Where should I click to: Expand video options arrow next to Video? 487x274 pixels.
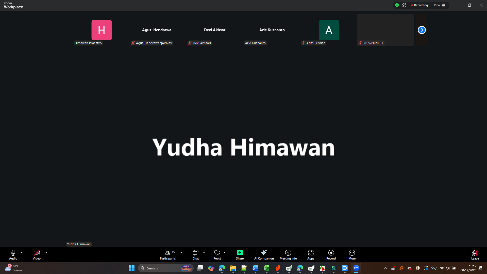click(46, 253)
